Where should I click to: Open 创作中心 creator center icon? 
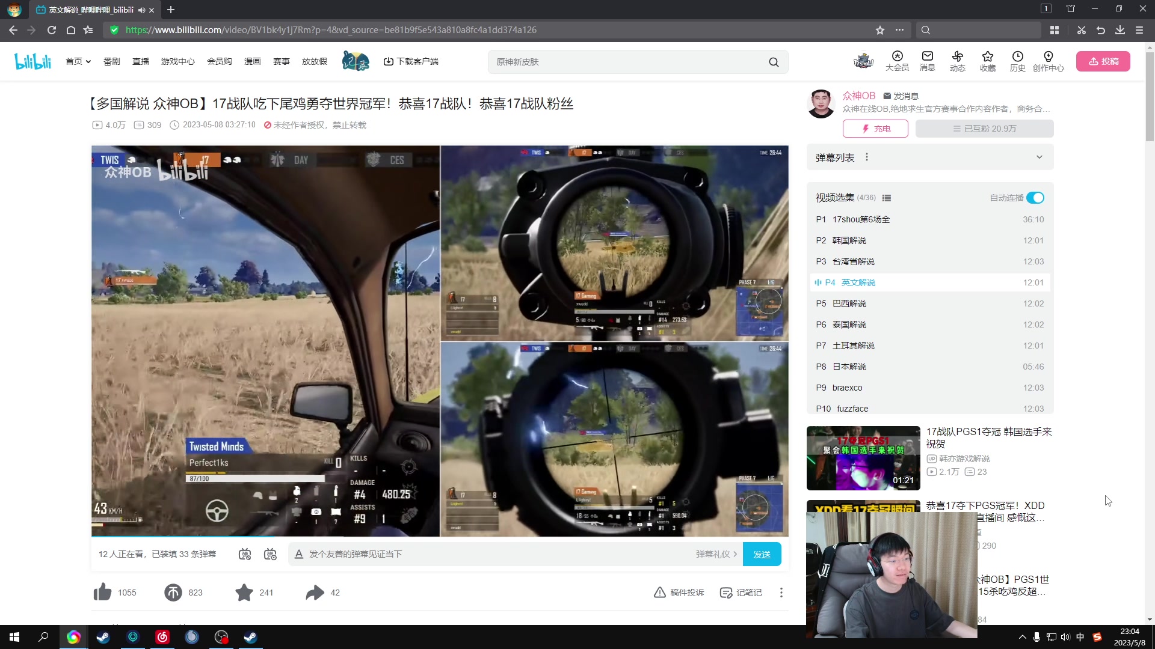click(x=1048, y=61)
